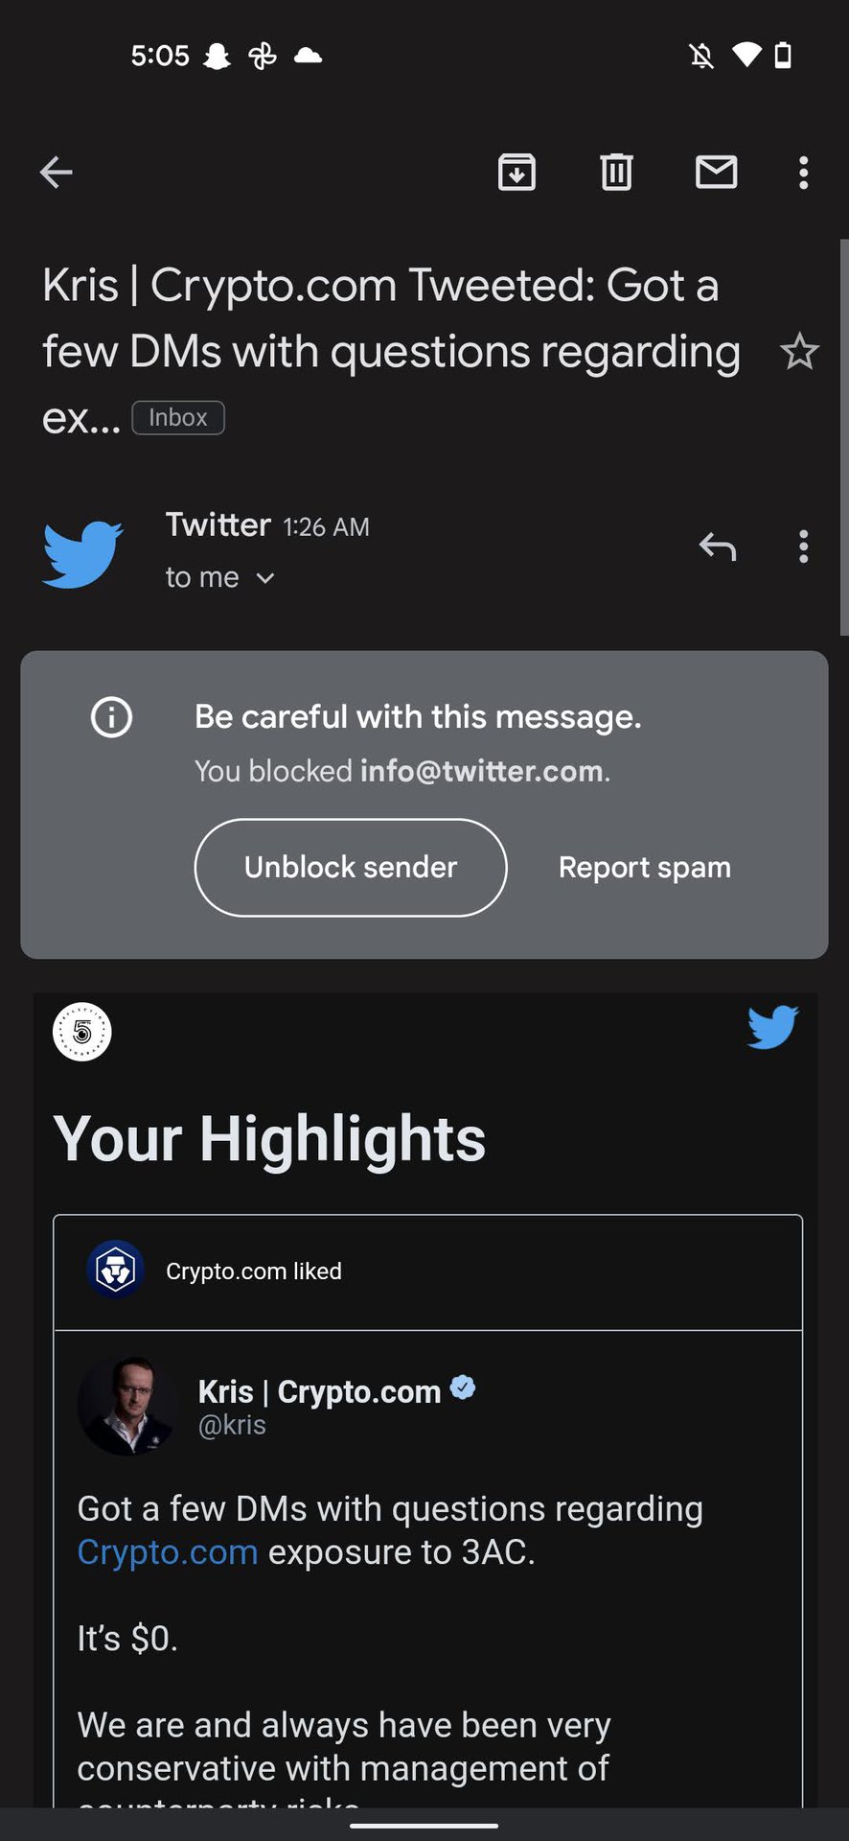849x1841 pixels.
Task: Reply to the Twitter message
Action: point(717,547)
